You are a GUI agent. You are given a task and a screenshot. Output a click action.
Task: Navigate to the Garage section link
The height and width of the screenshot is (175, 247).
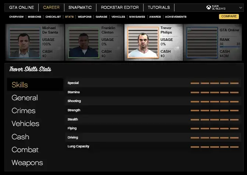coord(101,17)
